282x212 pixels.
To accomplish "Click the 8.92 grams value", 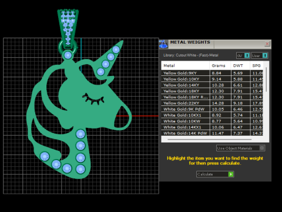I will click(x=216, y=115).
